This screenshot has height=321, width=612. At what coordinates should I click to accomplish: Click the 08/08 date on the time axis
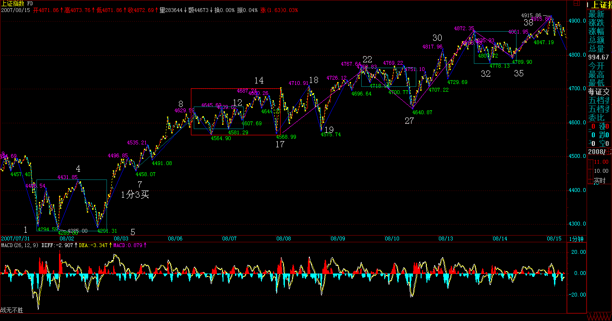tap(283, 238)
